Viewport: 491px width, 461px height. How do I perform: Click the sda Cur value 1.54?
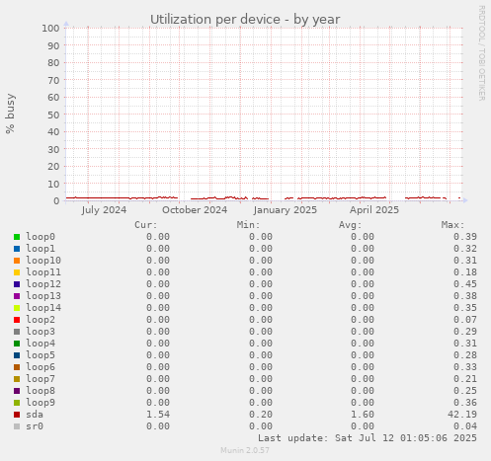(x=158, y=415)
